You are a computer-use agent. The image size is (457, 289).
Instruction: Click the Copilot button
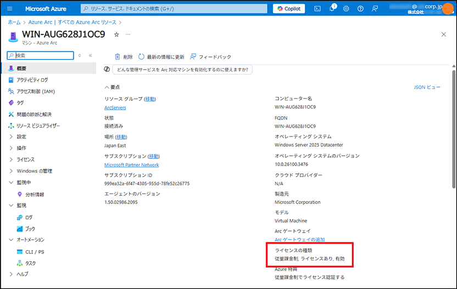coord(289,9)
